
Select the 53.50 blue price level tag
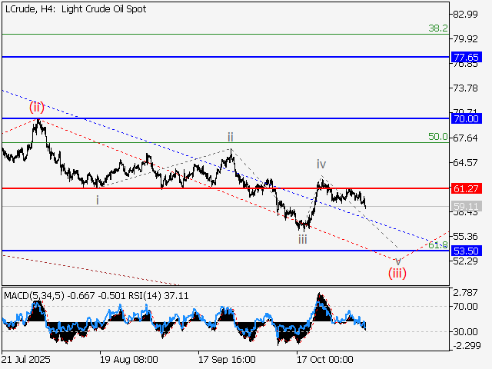click(467, 251)
